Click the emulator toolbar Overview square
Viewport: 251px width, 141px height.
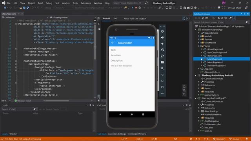(162, 87)
